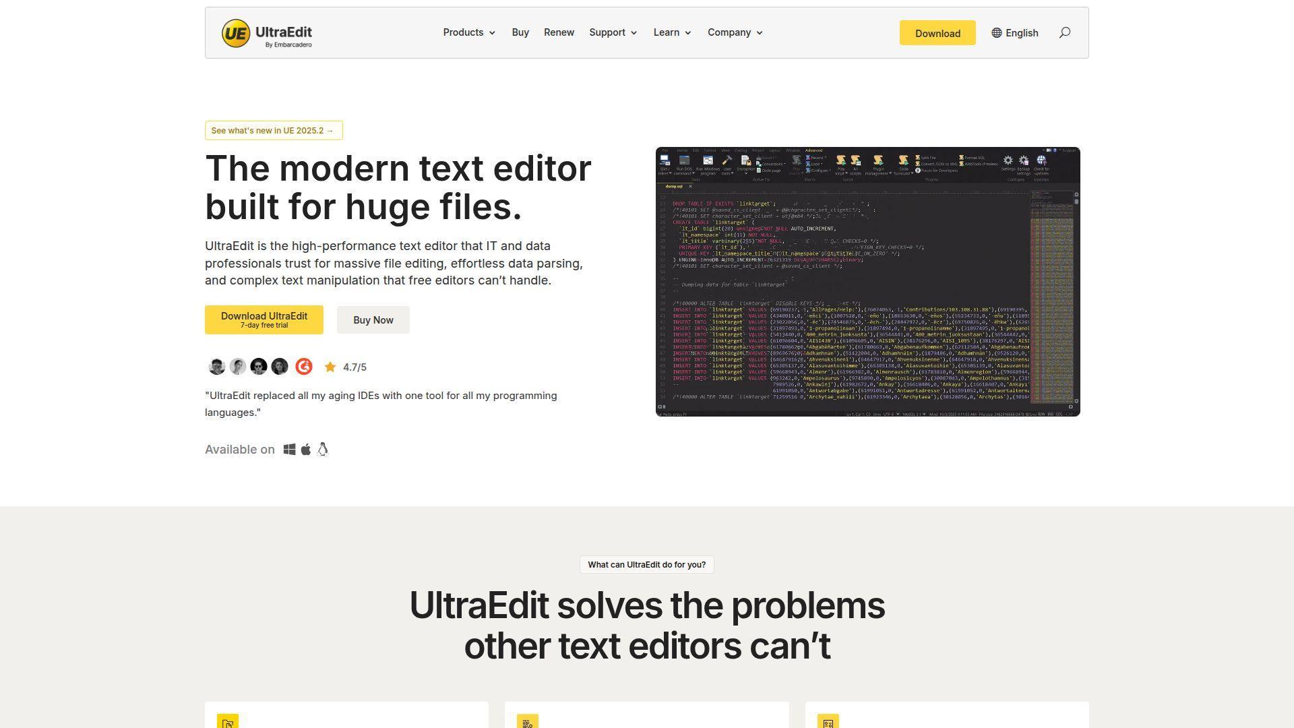Click the Check for updates icon
1294x728 pixels.
point(1040,160)
